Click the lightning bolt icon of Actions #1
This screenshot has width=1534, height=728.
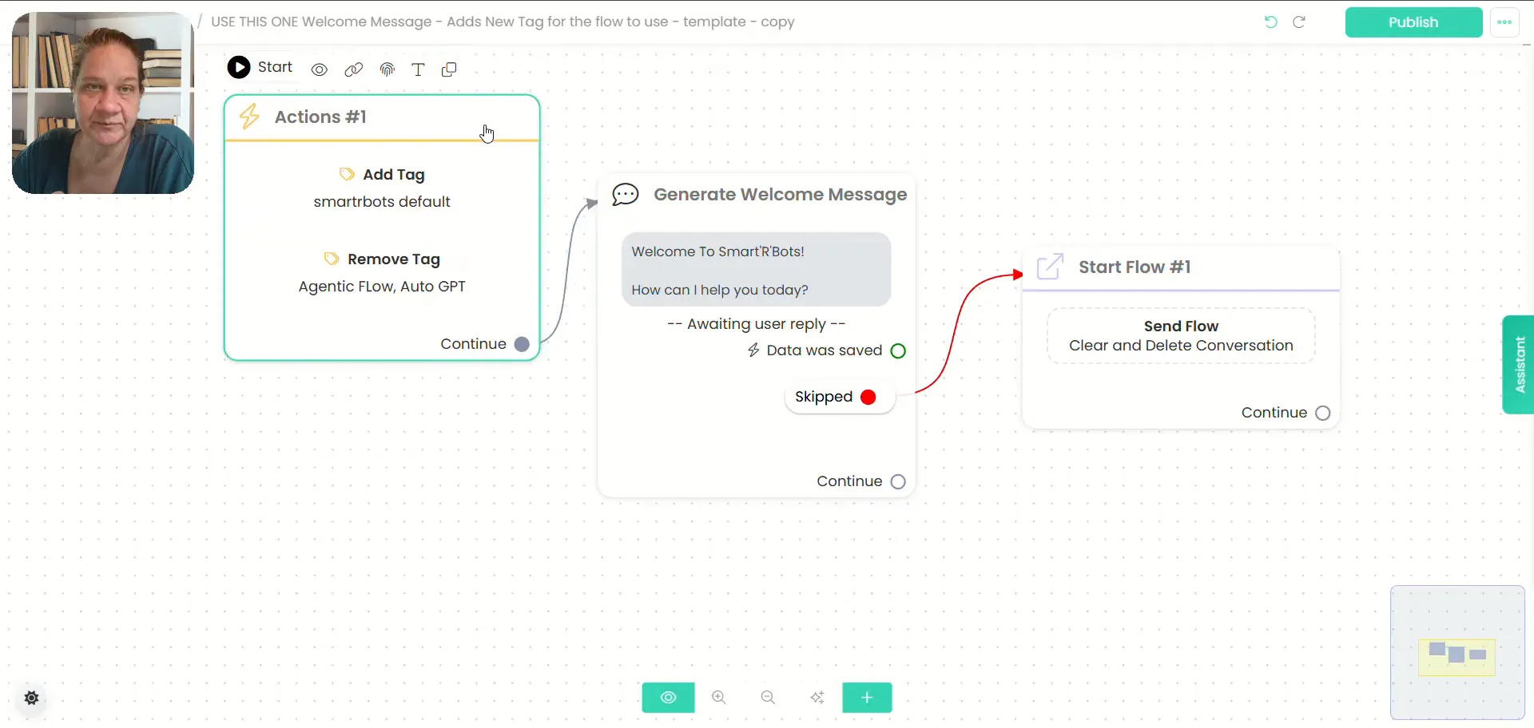(x=250, y=117)
